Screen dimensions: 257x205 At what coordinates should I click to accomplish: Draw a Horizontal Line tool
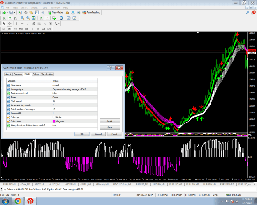pos(22,23)
